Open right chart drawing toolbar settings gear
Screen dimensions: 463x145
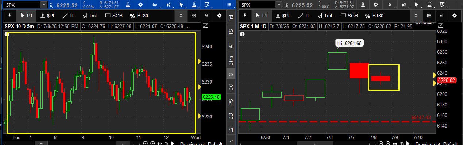click(454, 16)
